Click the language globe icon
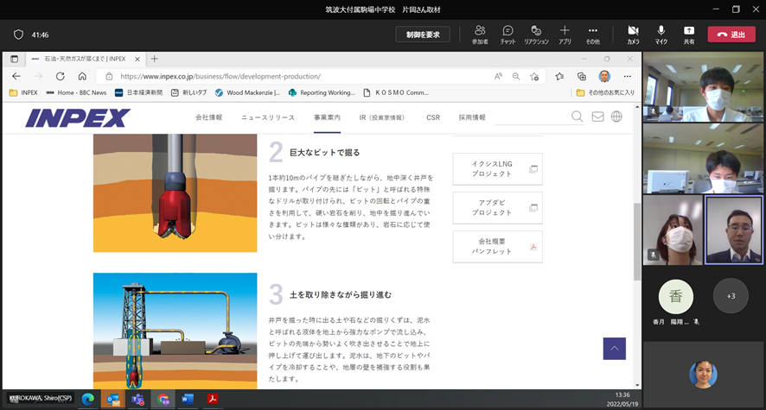 click(616, 117)
